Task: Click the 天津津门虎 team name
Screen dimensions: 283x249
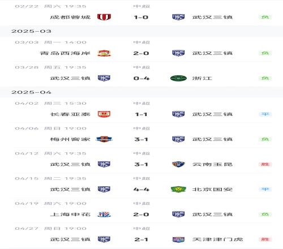Action: tap(217, 239)
